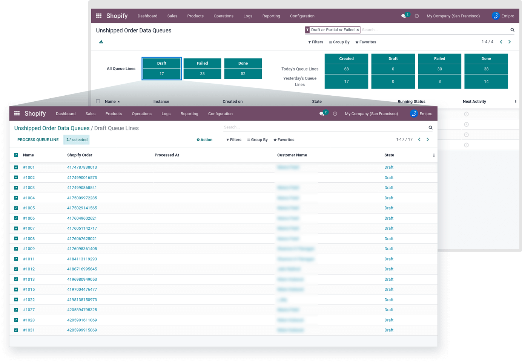Open Logs menu in back window
This screenshot has width=522, height=362.
point(248,16)
